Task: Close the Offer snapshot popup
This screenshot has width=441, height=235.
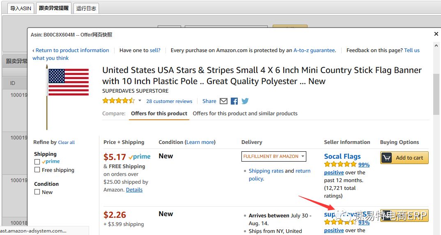Action: coord(436,34)
